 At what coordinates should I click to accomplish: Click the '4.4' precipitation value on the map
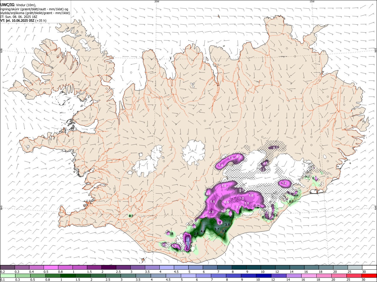[203, 231]
